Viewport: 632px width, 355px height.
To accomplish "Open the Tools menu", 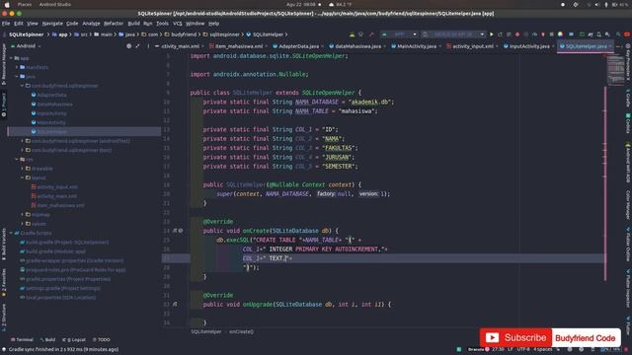I will [x=162, y=24].
